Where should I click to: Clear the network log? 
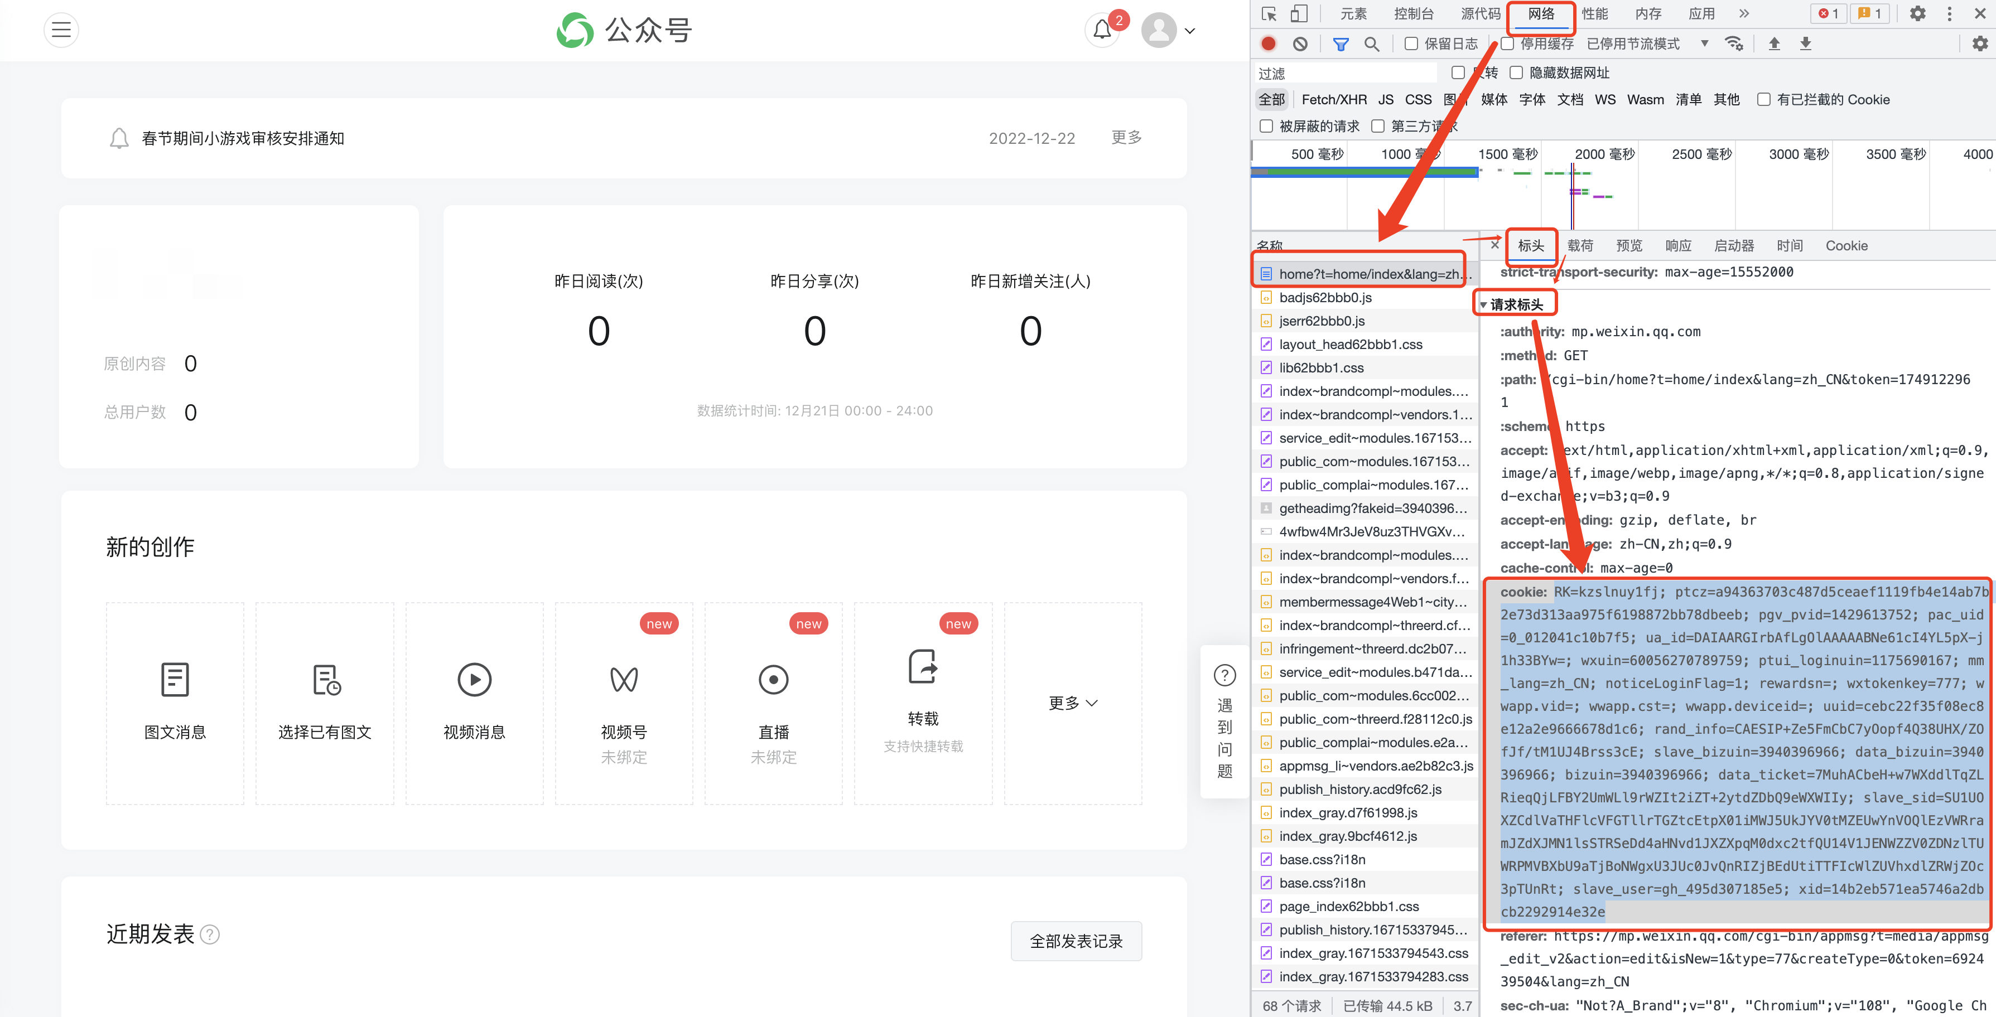click(1300, 43)
